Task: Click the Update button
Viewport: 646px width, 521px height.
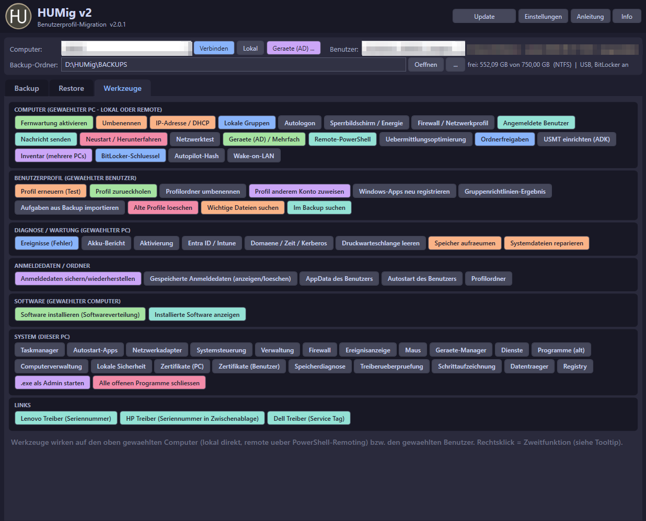Action: pos(484,17)
